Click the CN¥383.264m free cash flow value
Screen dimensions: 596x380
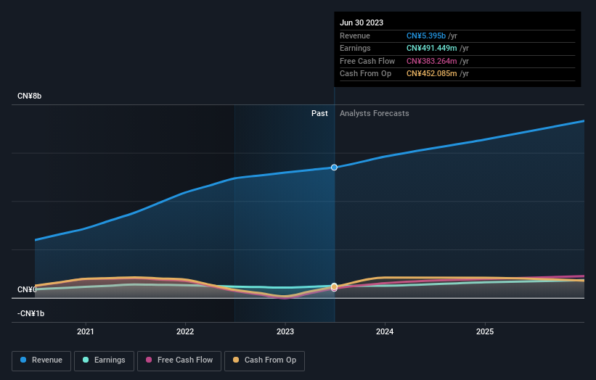432,61
